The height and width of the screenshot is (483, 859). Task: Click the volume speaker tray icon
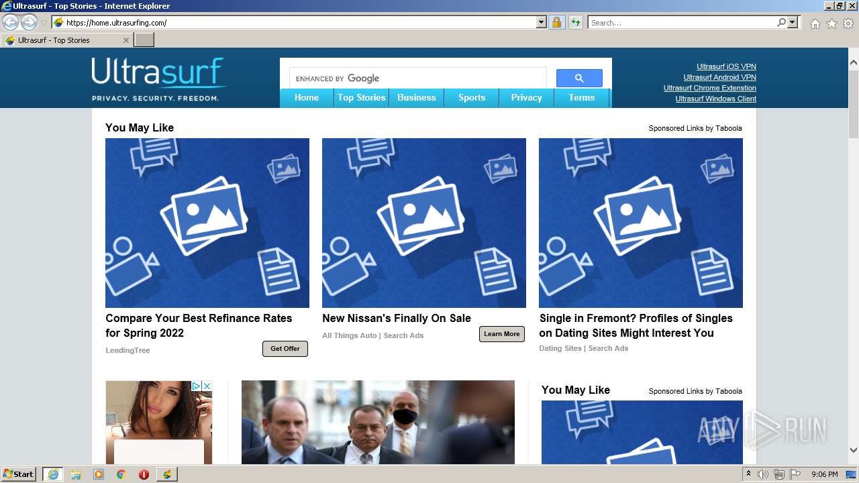point(763,474)
